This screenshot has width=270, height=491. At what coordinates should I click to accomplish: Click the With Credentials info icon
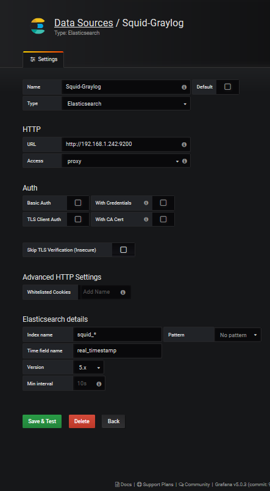[x=146, y=203]
